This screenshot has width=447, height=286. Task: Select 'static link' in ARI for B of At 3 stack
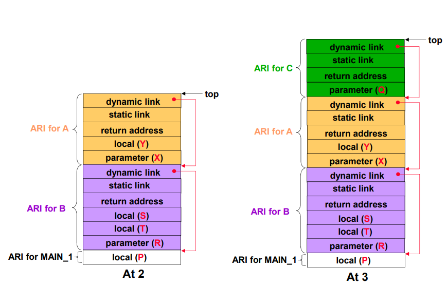[356, 189]
